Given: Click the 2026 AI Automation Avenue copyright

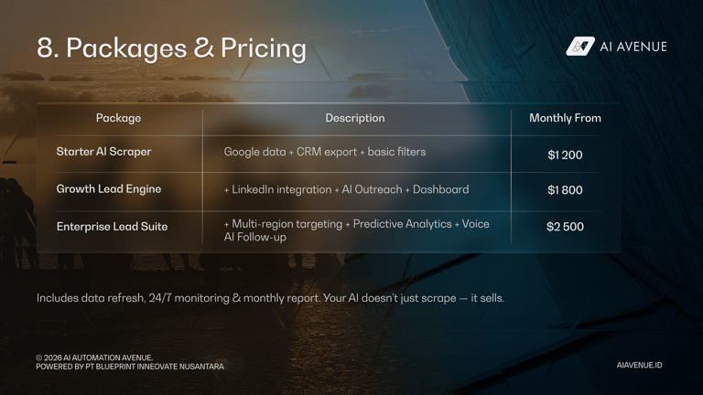Looking at the screenshot, I should 94,358.
